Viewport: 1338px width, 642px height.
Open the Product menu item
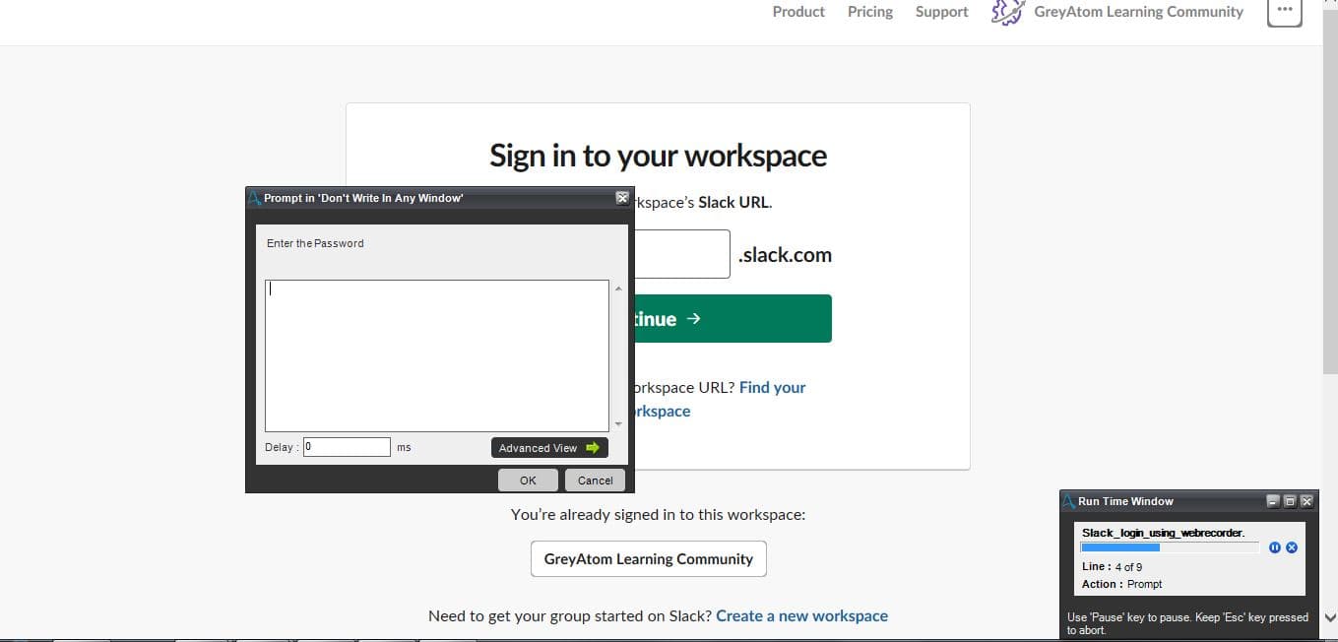798,12
